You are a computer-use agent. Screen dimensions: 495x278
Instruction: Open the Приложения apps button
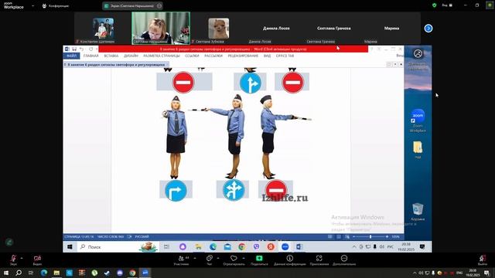pos(319,259)
